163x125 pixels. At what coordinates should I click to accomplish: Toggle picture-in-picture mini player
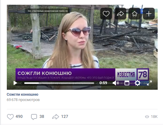(x=127, y=83)
